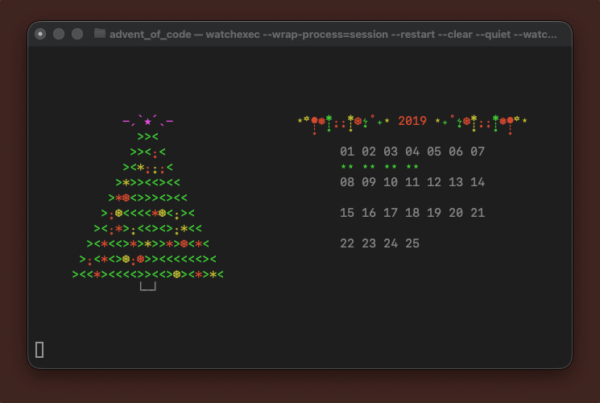This screenshot has width=600, height=403.
Task: Click the magenta star atop the tree
Action: [147, 122]
